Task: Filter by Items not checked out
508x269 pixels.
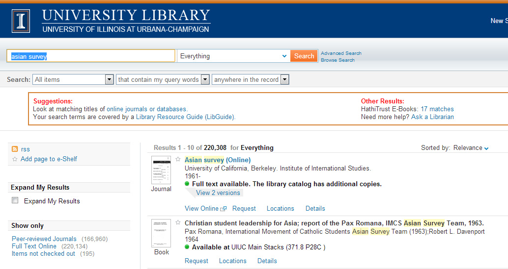Action: tap(43, 254)
